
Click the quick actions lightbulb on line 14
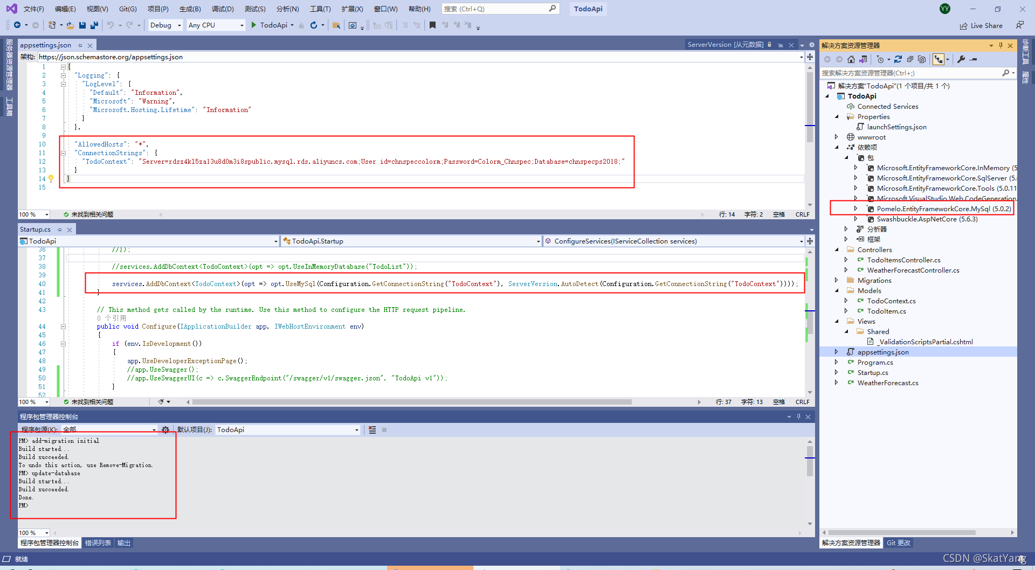pyautogui.click(x=51, y=178)
